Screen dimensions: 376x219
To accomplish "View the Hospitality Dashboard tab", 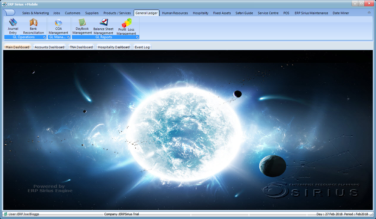I will 114,47.
